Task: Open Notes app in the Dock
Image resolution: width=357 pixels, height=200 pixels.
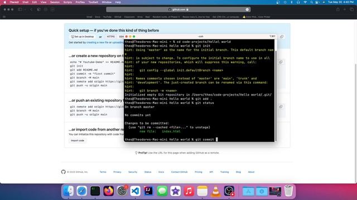Action: pos(202,191)
